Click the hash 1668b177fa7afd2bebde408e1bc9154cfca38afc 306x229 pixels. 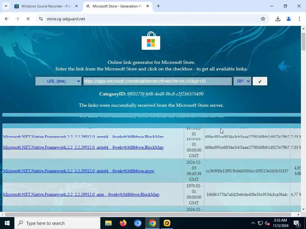[x=247, y=194]
